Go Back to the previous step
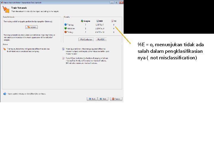The image size is (214, 161). pyautogui.click(x=92, y=99)
